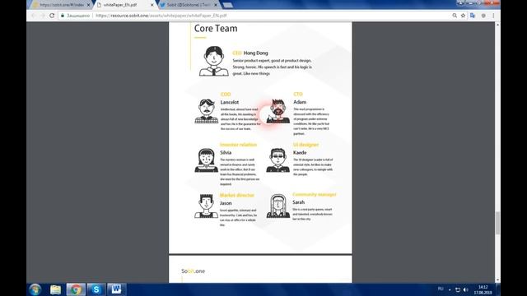This screenshot has width=527, height=296.
Task: Click the Adam CTO avatar
Action: pos(278,111)
